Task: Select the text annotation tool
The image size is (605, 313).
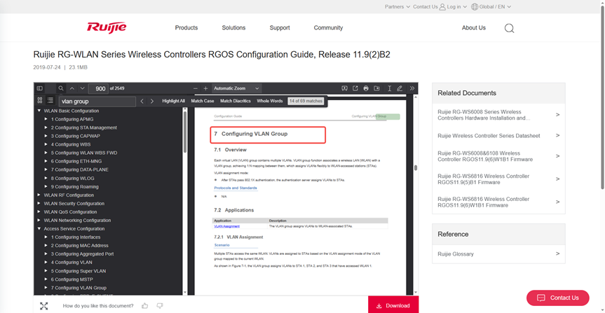Action: pos(389,88)
